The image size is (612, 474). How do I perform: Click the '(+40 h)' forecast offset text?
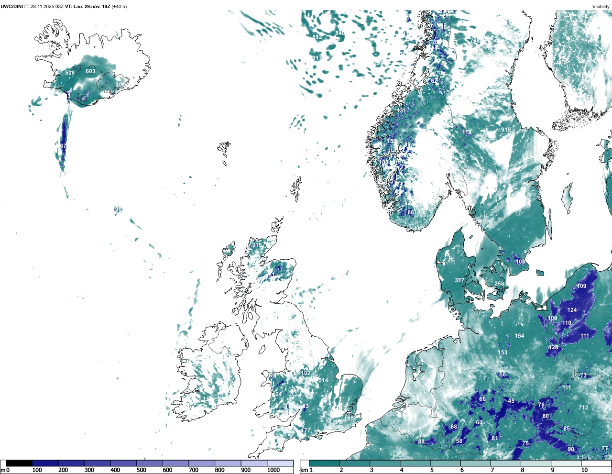(x=119, y=6)
